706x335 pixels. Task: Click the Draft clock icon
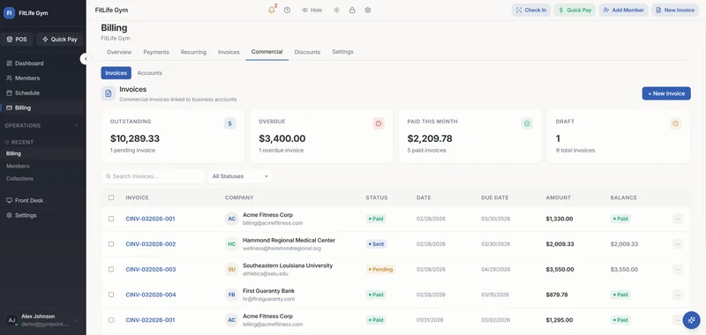pos(675,123)
